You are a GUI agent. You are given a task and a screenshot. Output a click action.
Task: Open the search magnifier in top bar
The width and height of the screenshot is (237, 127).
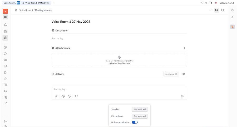coord(202,3)
